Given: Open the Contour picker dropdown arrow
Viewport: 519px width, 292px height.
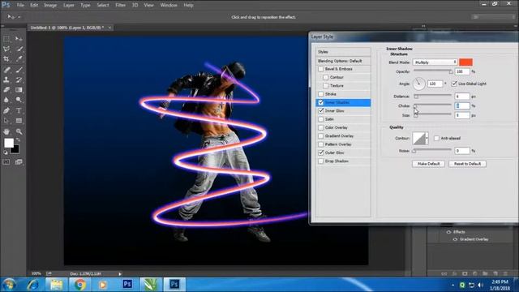Looking at the screenshot, I should (x=427, y=138).
